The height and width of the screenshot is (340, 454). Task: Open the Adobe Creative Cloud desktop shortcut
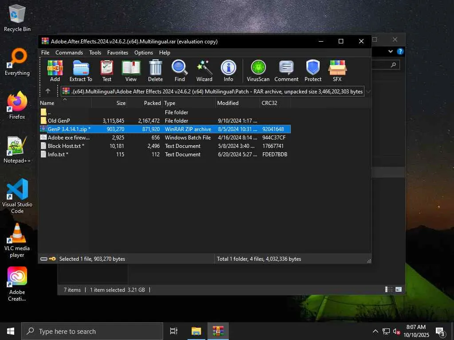point(17,284)
